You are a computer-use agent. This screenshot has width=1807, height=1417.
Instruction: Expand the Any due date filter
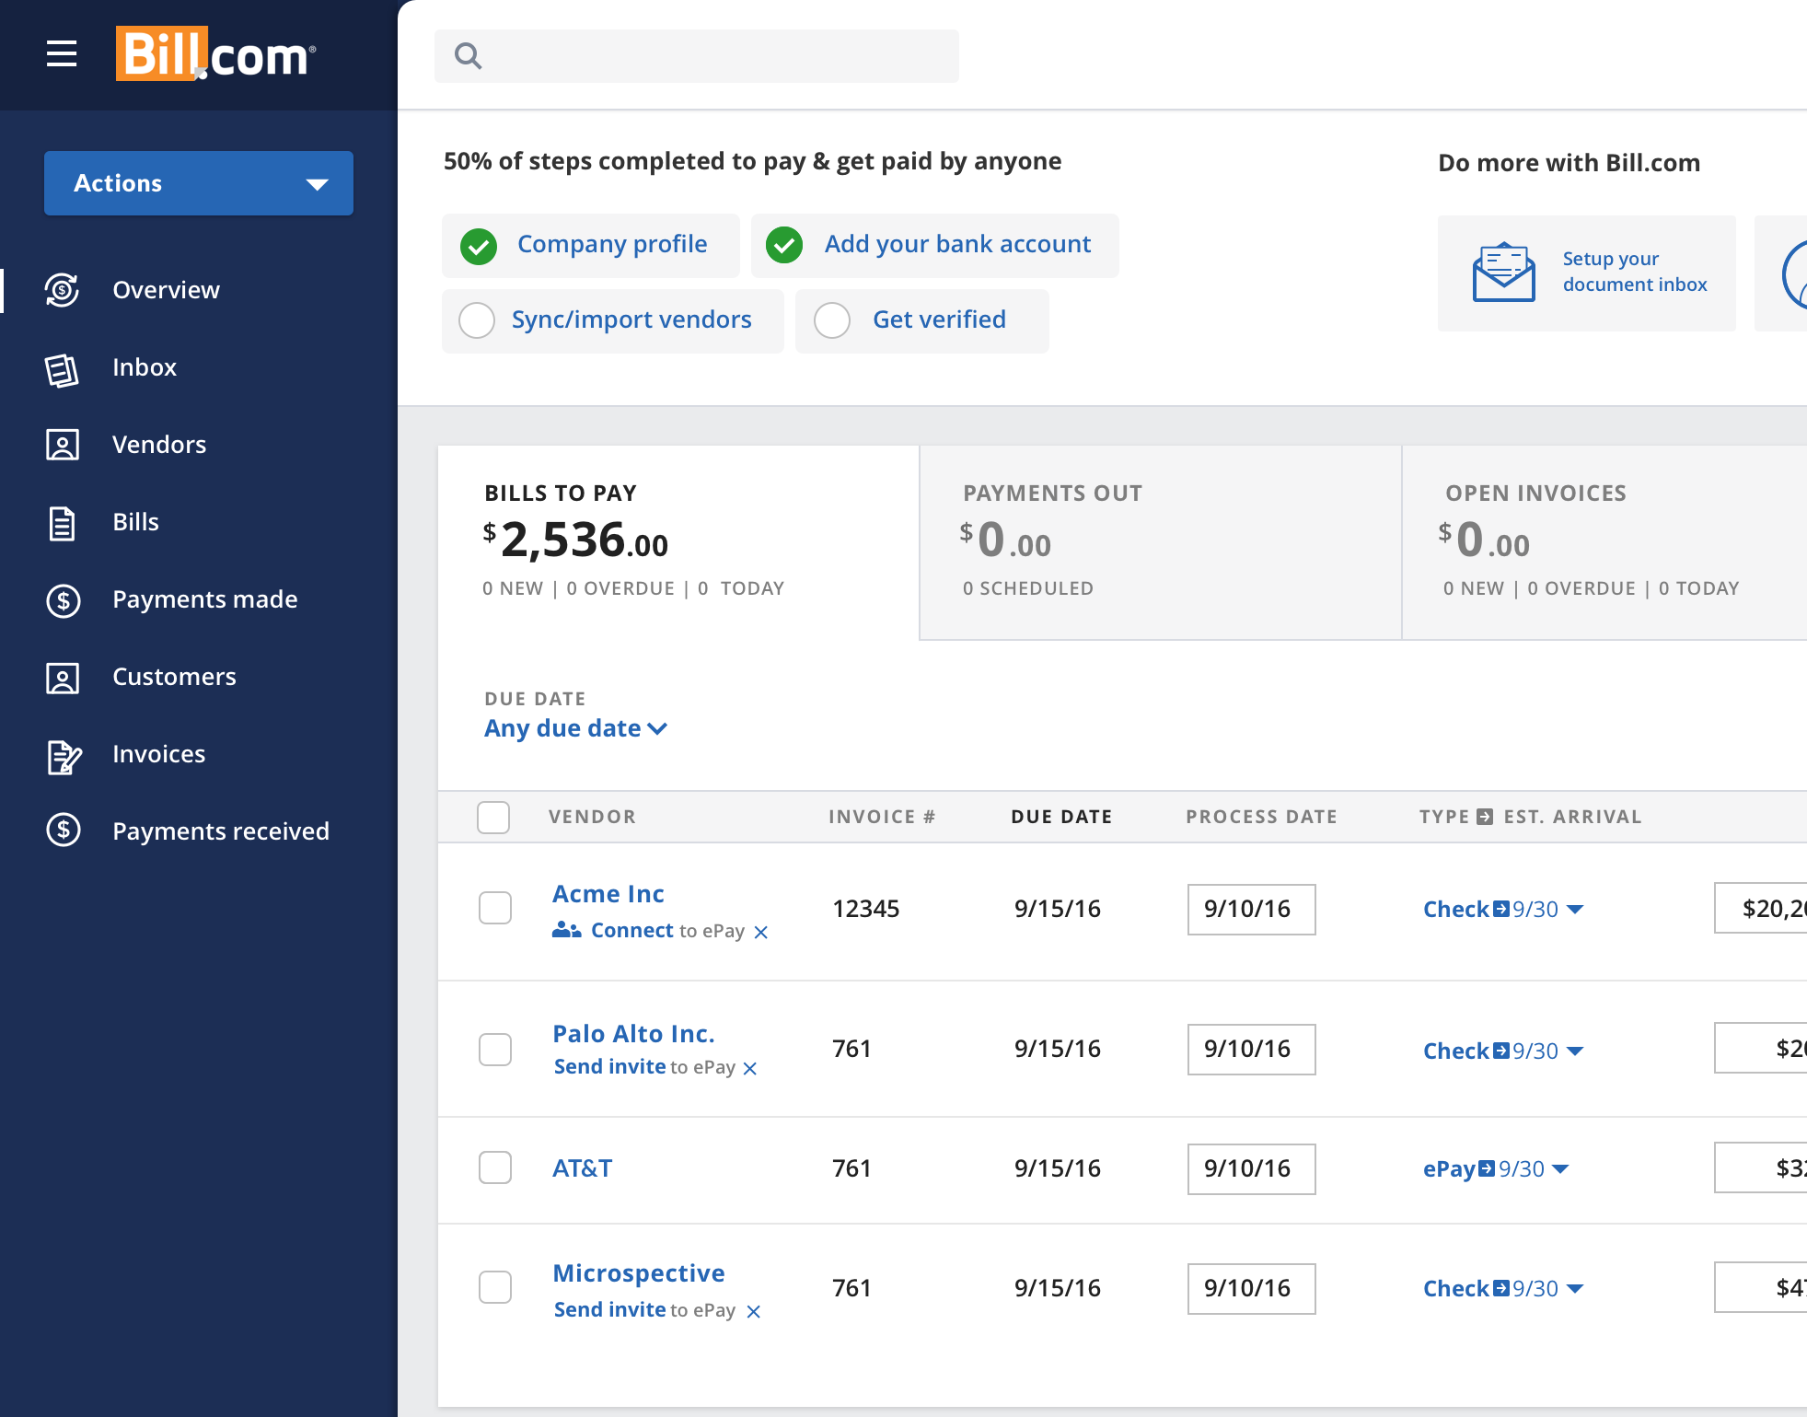coord(575,728)
